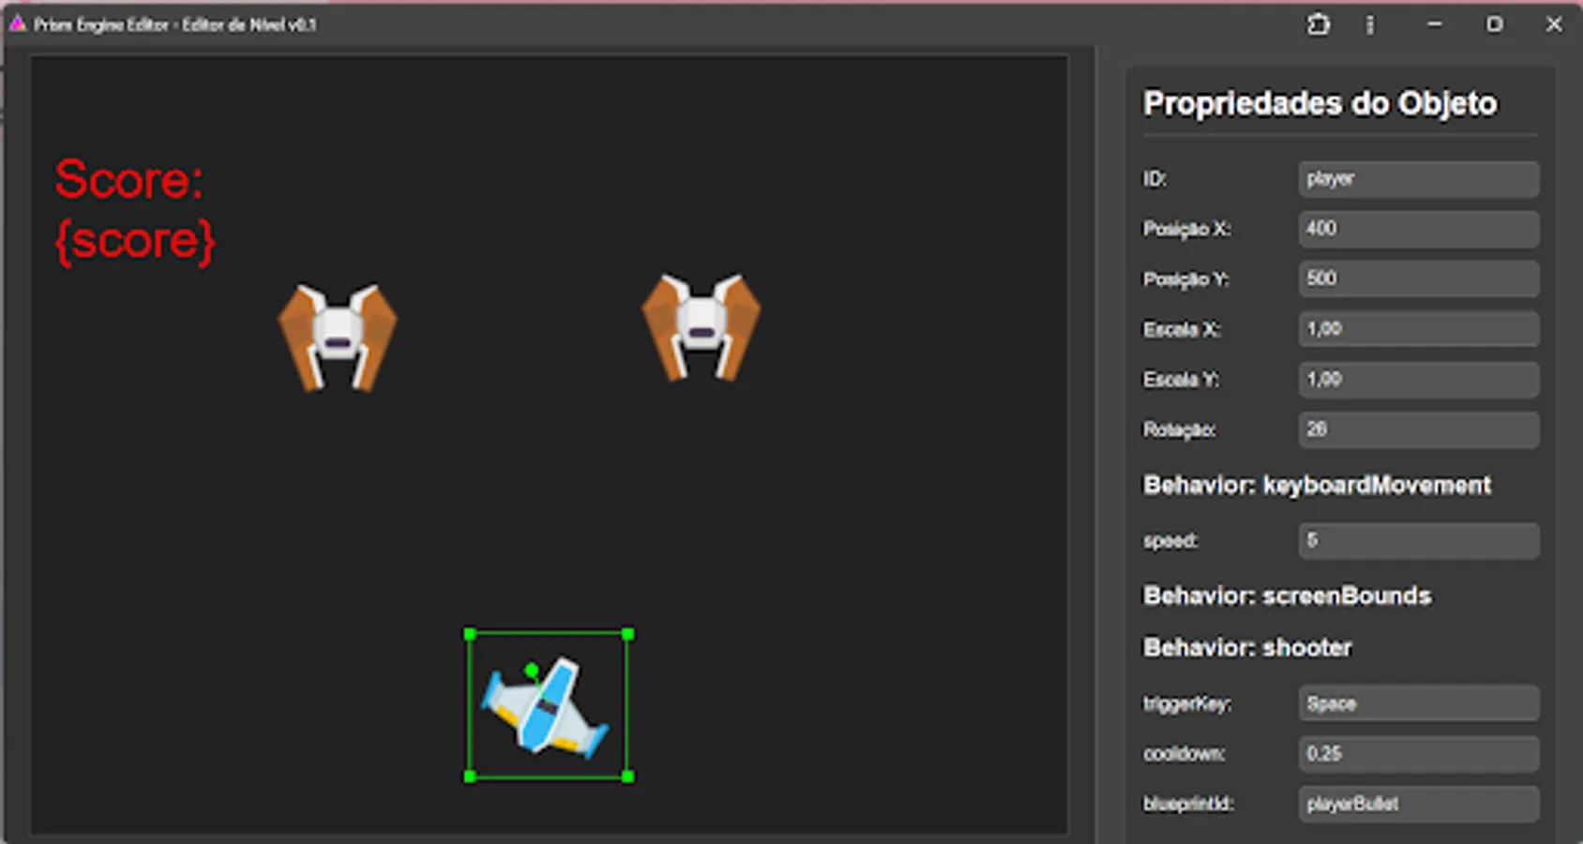Open the browser tab grouping icon
This screenshot has width=1583, height=844.
pyautogui.click(x=1319, y=24)
